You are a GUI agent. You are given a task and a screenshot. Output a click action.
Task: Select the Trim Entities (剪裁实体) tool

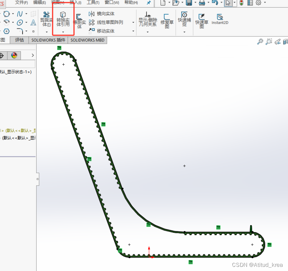click(x=47, y=19)
